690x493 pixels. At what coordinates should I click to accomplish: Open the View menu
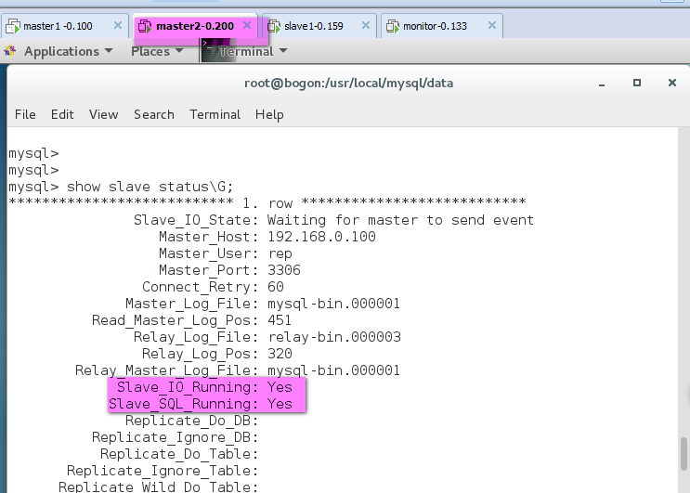point(103,115)
